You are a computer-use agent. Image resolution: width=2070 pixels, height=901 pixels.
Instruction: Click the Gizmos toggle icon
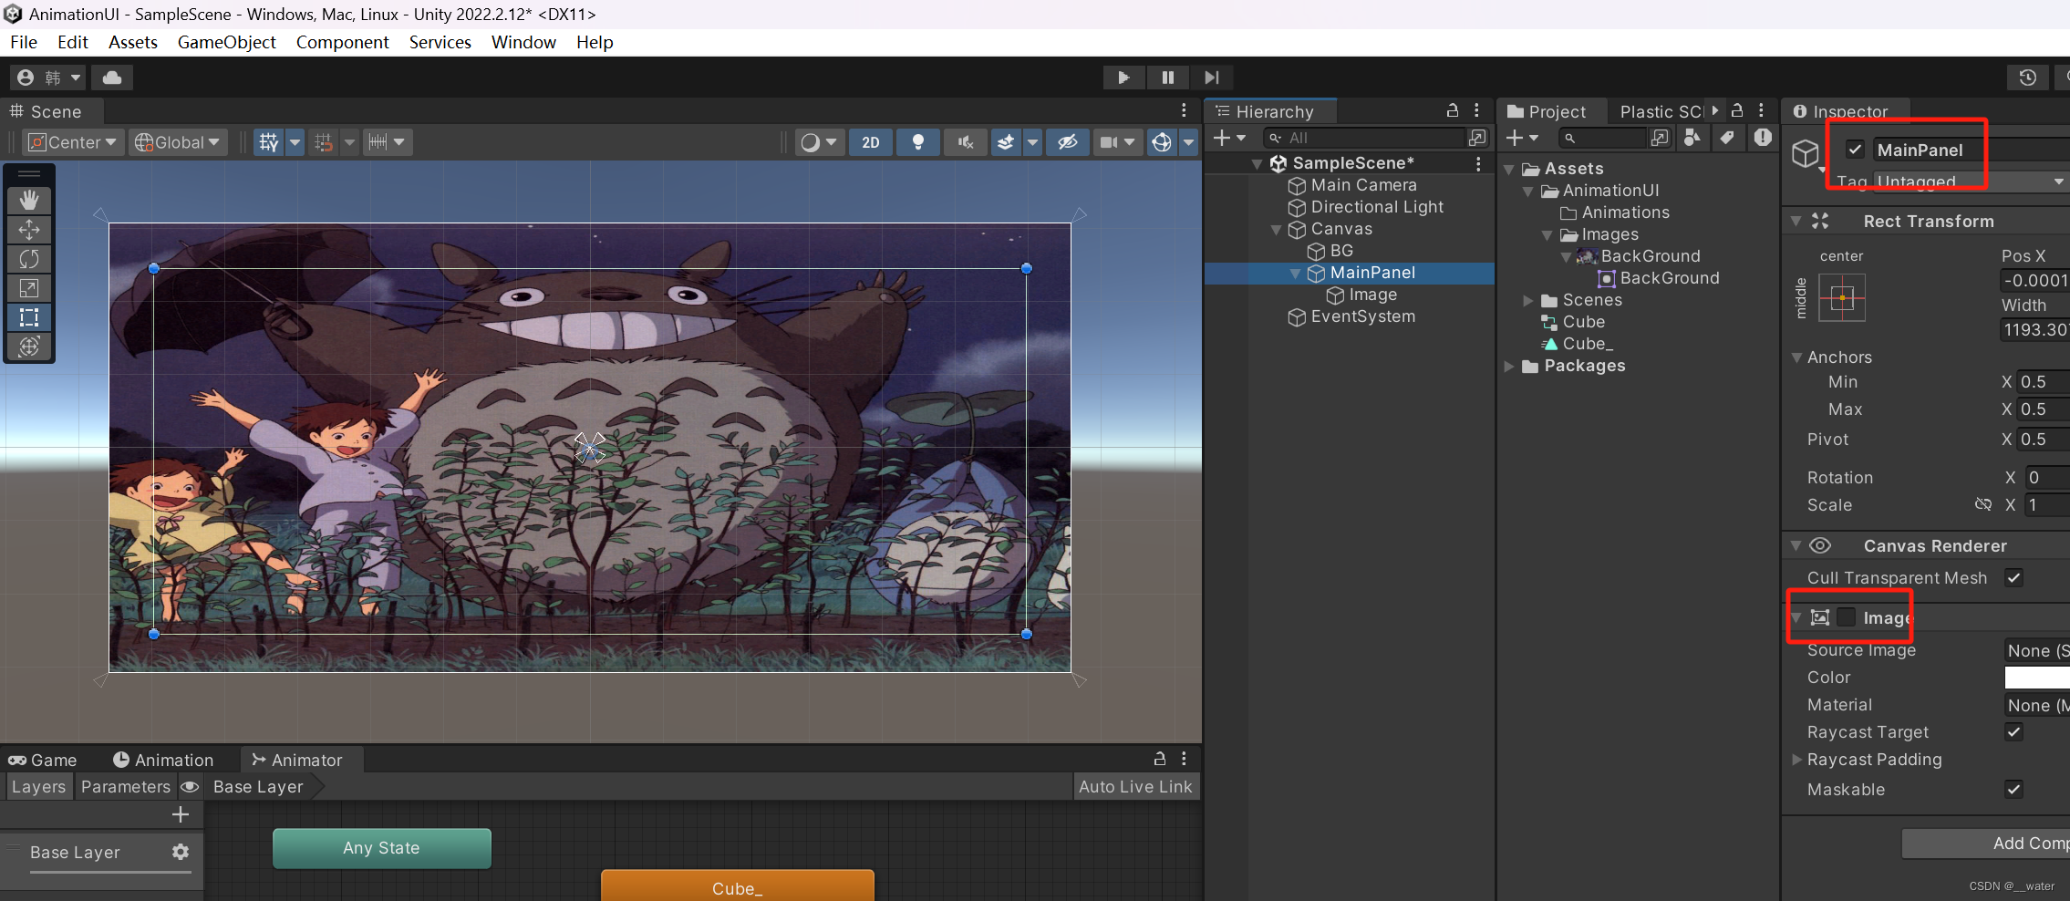click(1162, 142)
